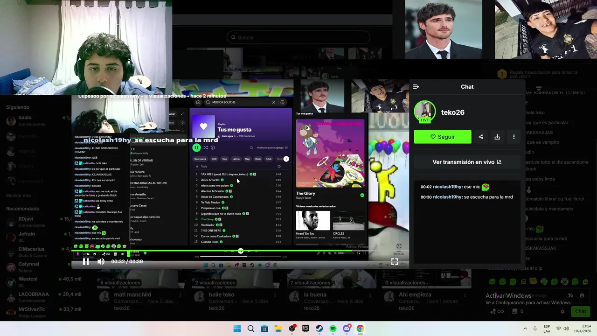Open the three-dot more options menu
This screenshot has height=336, width=597.
tap(514, 137)
